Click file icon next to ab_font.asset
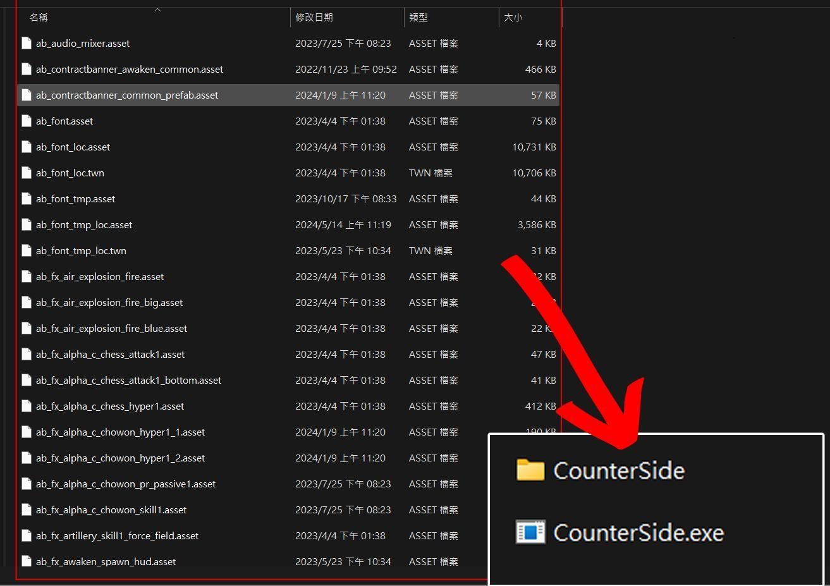The image size is (830, 586). 27,121
